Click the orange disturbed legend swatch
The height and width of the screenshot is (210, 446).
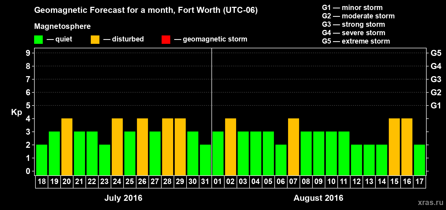(x=95, y=40)
